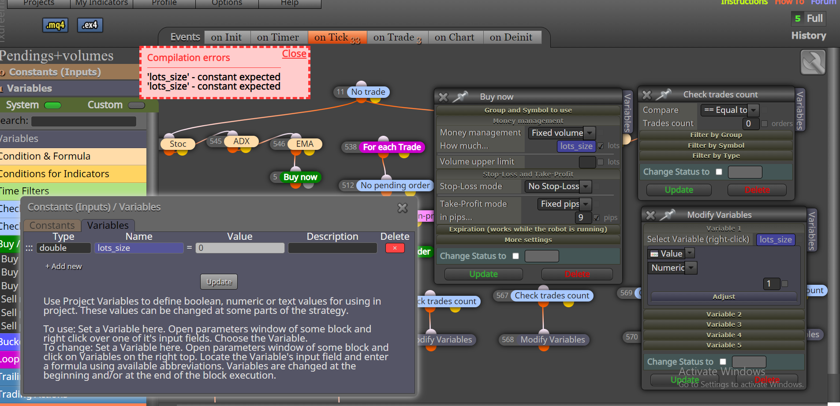Image resolution: width=840 pixels, height=406 pixels.
Task: Open Variables side tab of Buy now
Action: tap(627, 112)
